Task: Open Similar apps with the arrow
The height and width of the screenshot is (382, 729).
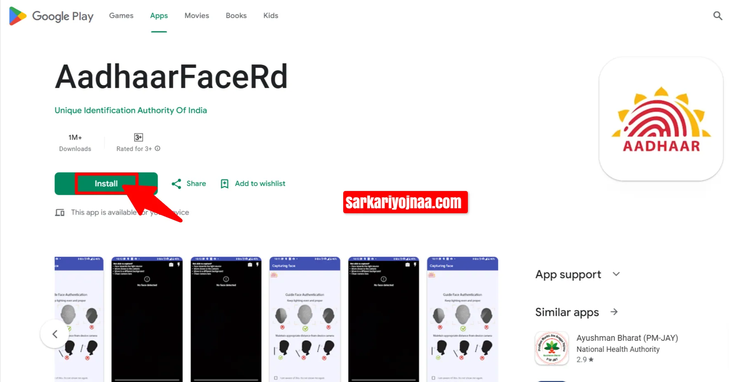Action: pos(614,312)
